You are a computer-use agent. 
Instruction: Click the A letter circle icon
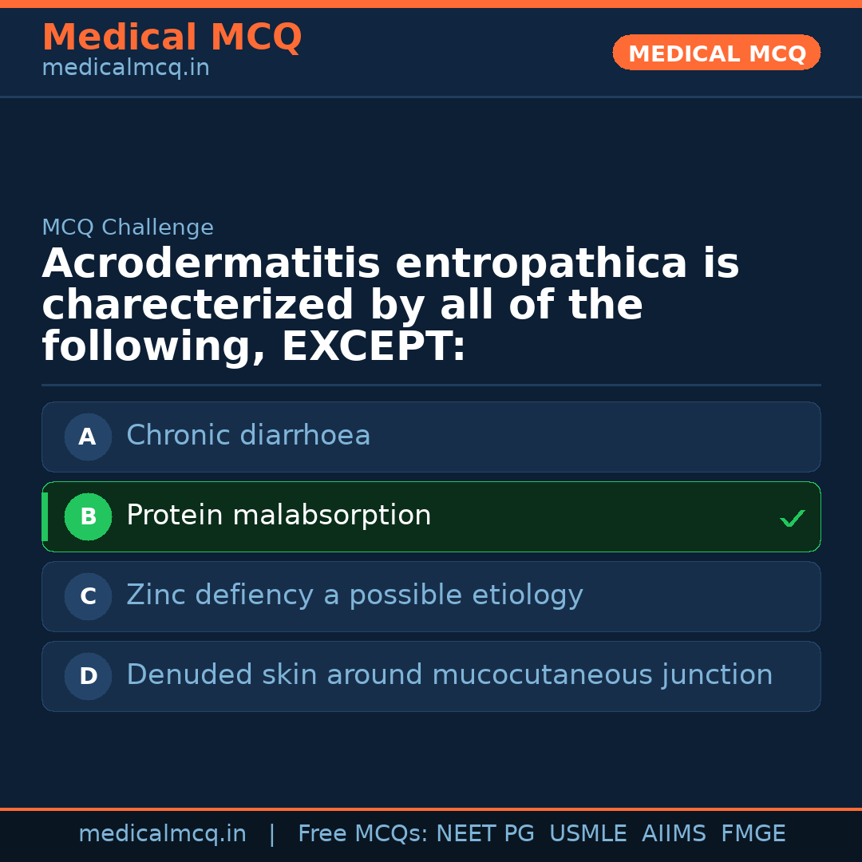click(x=88, y=437)
